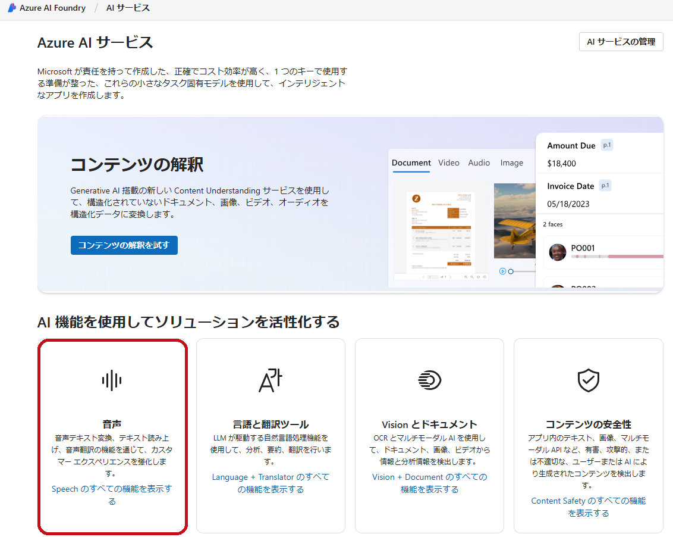Click the $18,400 value

(x=561, y=163)
